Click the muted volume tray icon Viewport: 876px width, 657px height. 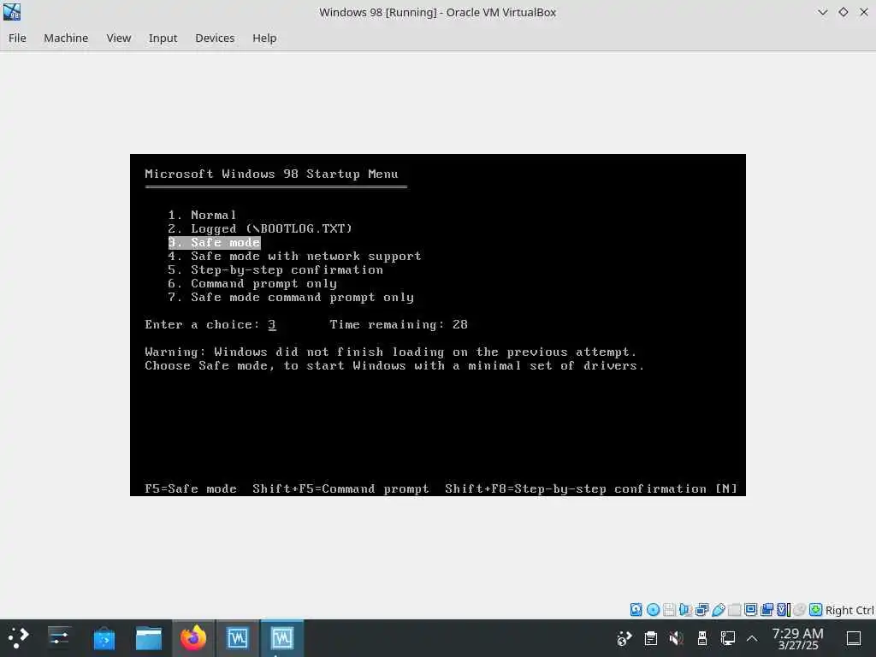point(677,638)
